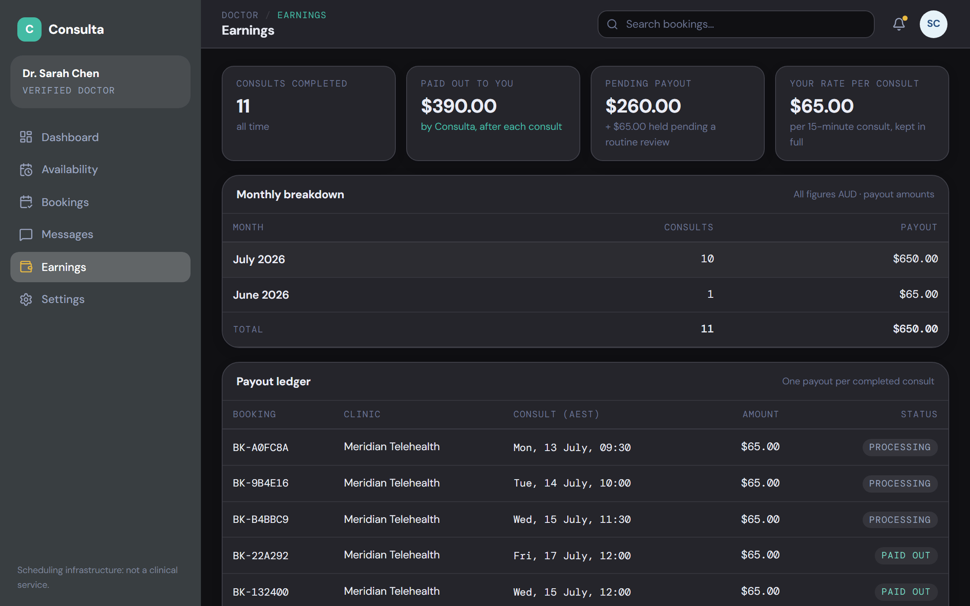Click the AMOUNT column header

(761, 414)
